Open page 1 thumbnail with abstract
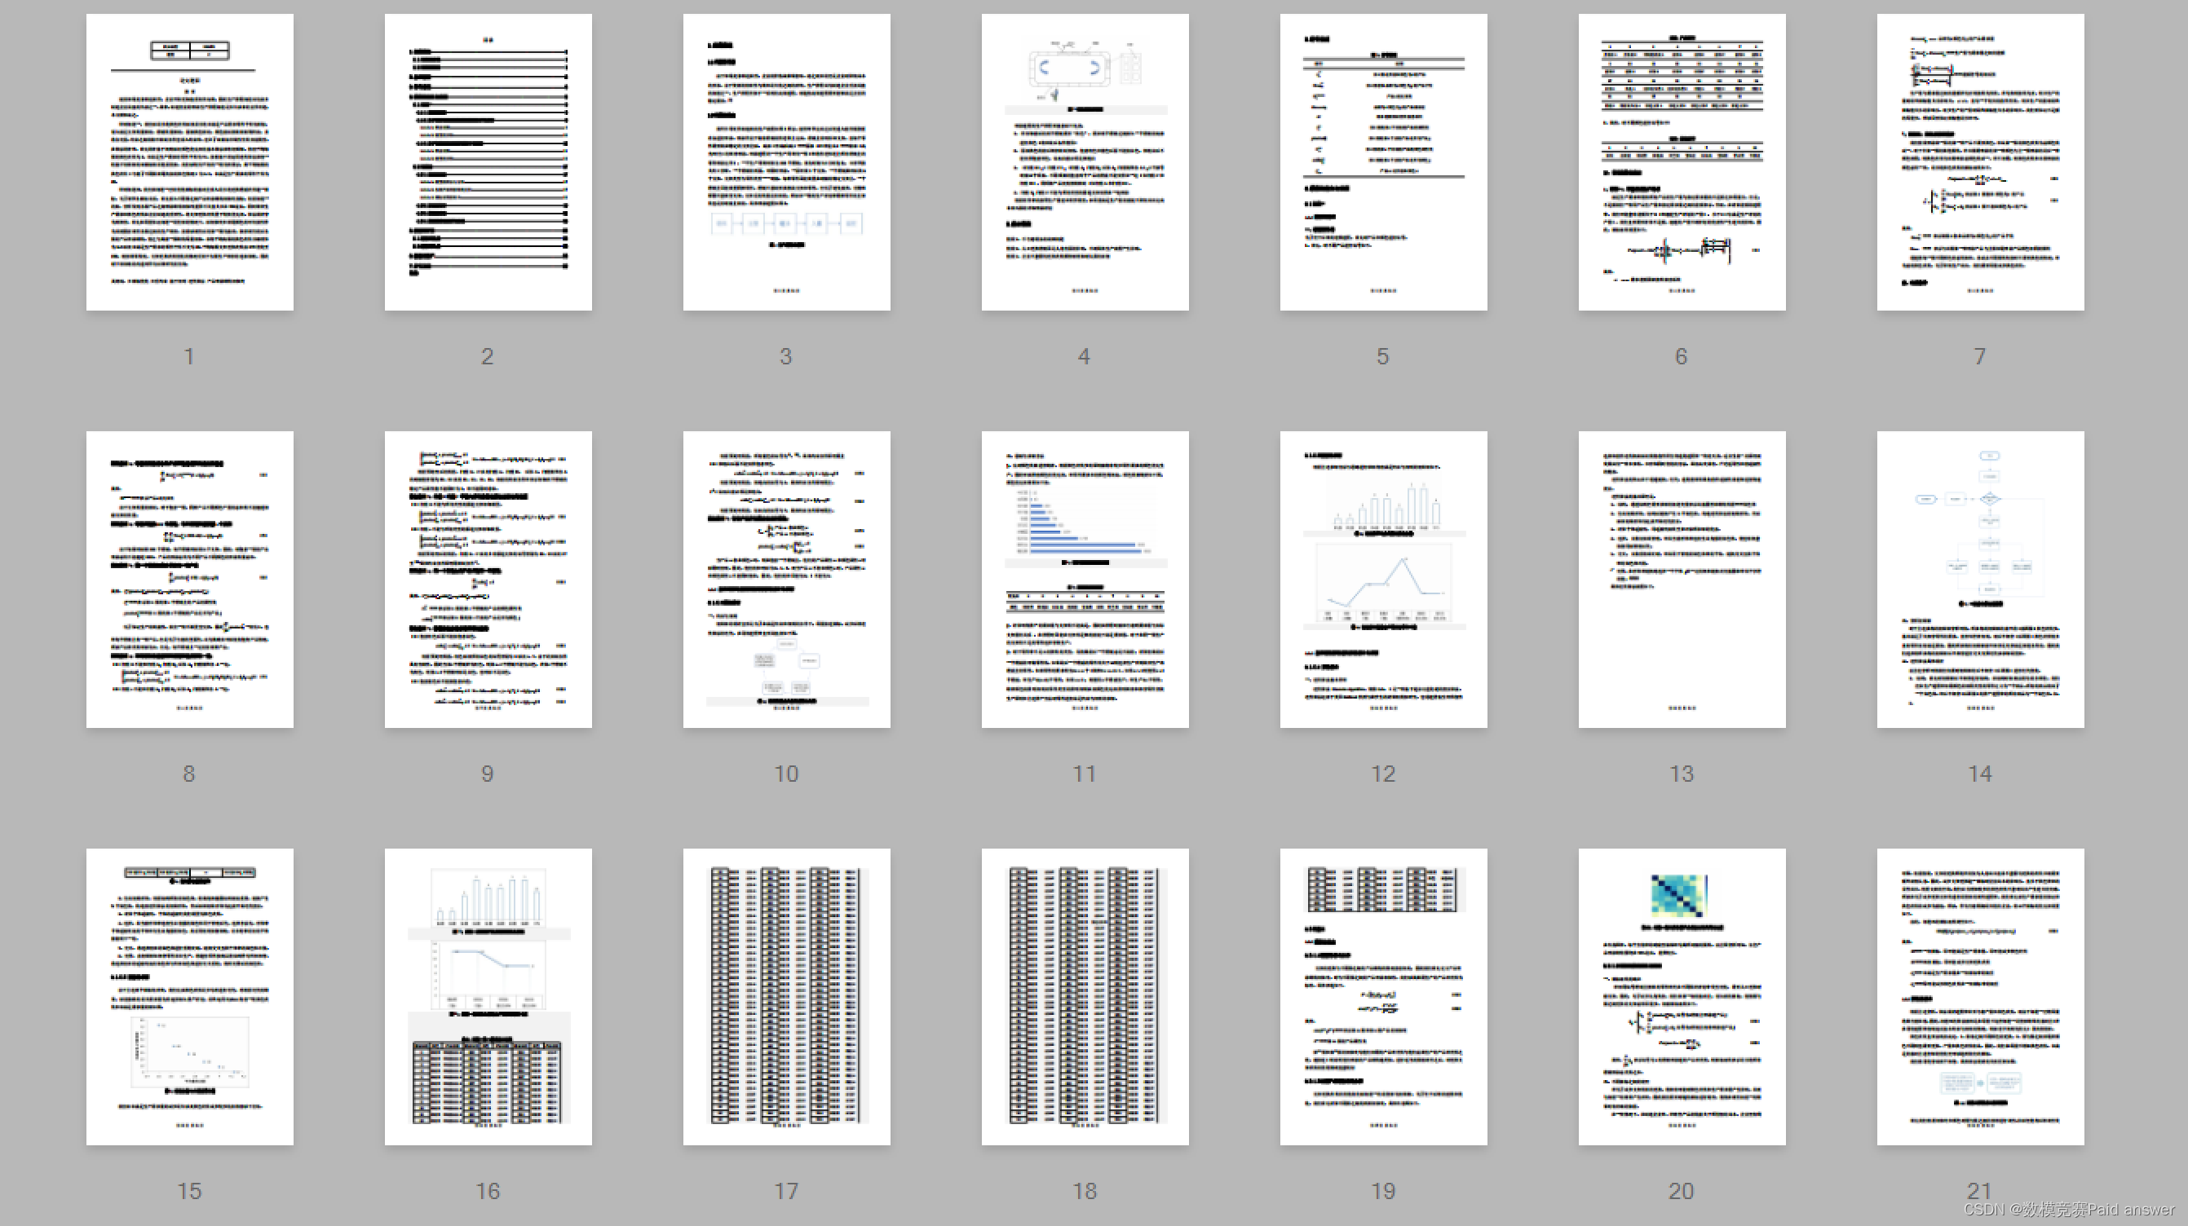Image resolution: width=2188 pixels, height=1226 pixels. click(x=189, y=161)
